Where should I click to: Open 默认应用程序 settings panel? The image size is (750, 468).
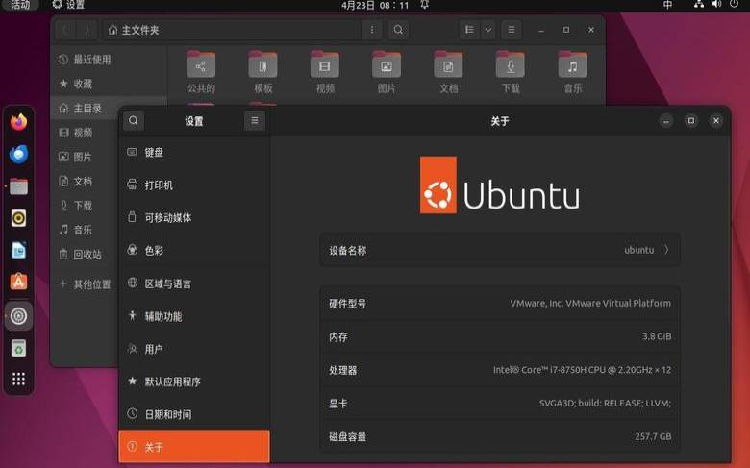[193, 382]
